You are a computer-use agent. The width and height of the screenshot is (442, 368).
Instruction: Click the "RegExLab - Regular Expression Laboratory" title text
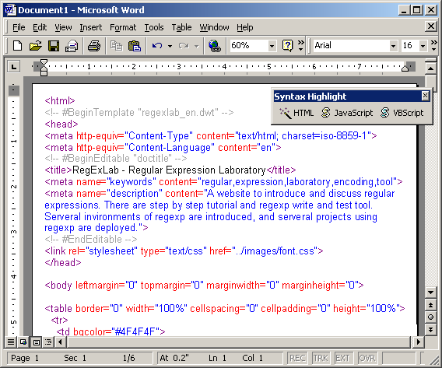coord(169,170)
